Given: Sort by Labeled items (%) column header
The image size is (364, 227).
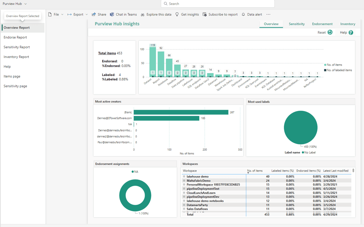Looking at the screenshot, I should (x=282, y=171).
